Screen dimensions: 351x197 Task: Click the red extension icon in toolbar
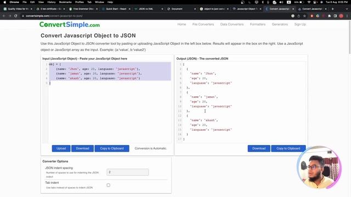(312, 16)
